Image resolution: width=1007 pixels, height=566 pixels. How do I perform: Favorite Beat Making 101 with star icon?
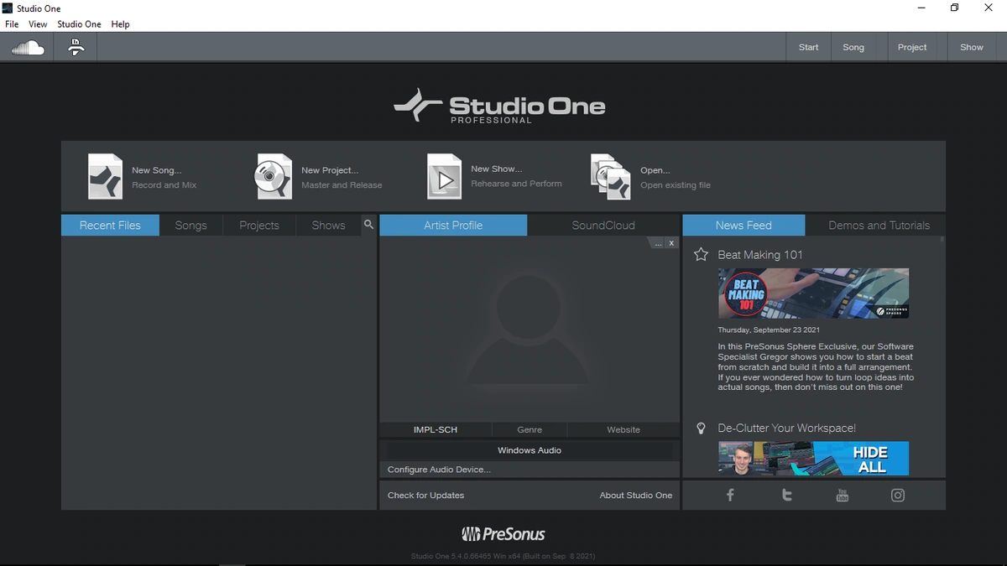(701, 254)
